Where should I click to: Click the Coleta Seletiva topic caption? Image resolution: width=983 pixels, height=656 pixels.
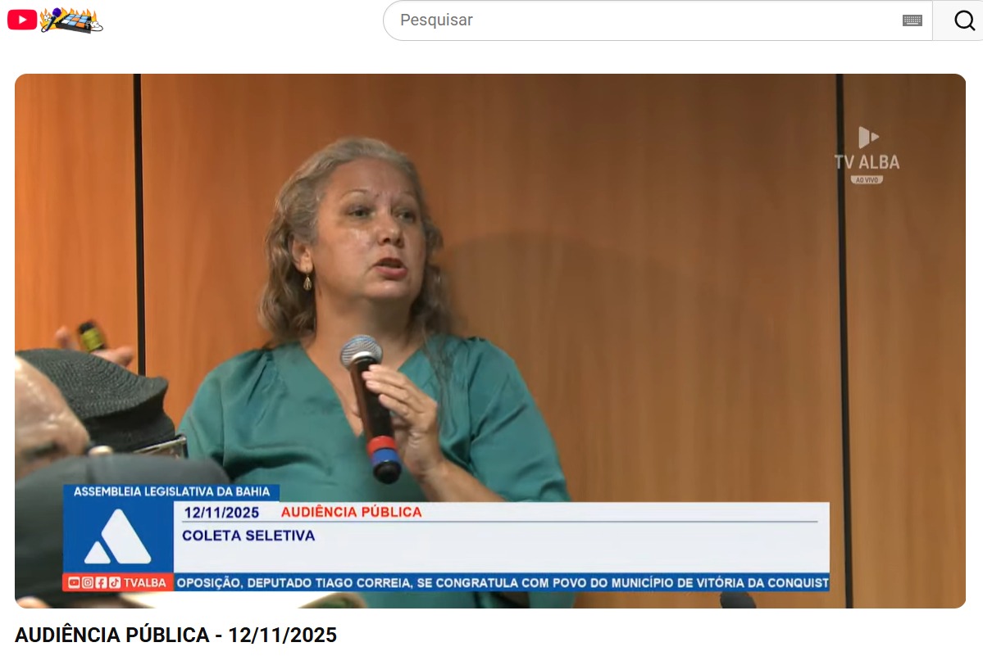click(x=248, y=536)
